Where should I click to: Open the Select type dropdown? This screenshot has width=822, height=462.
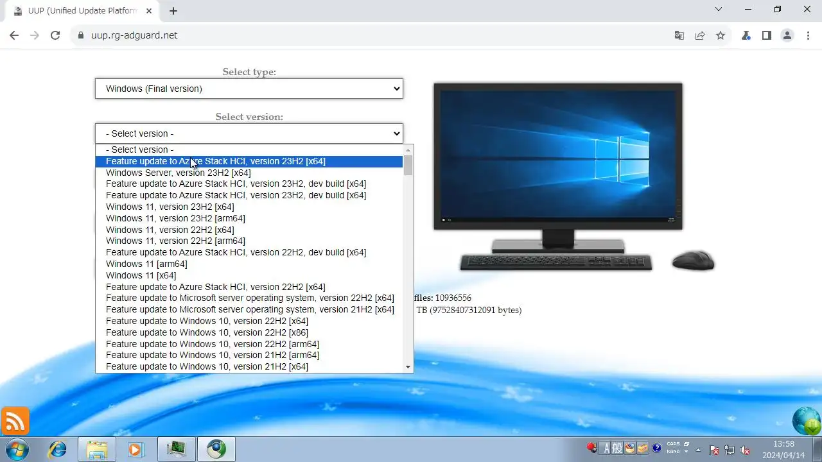click(249, 89)
